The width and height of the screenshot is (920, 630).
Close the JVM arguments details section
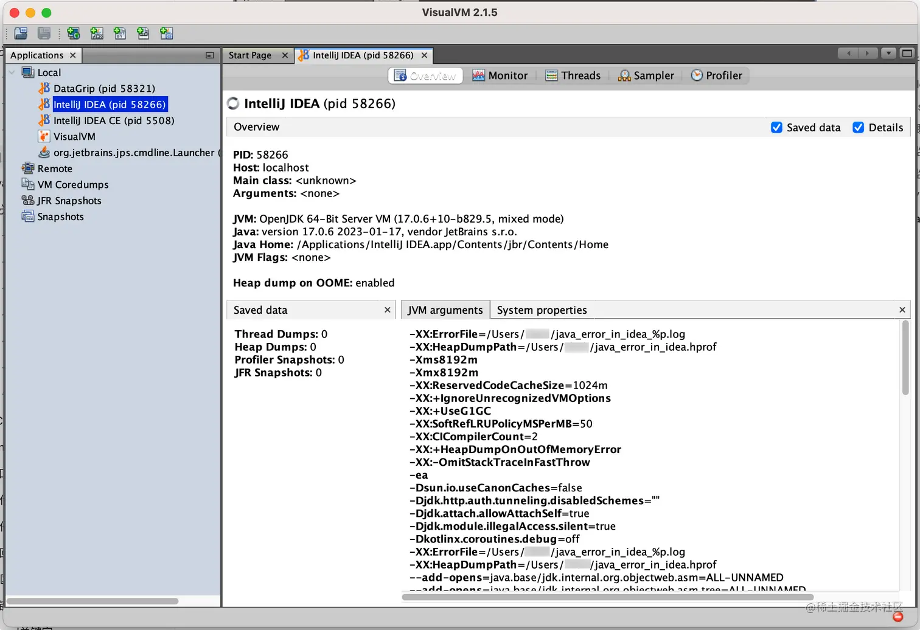tap(902, 310)
